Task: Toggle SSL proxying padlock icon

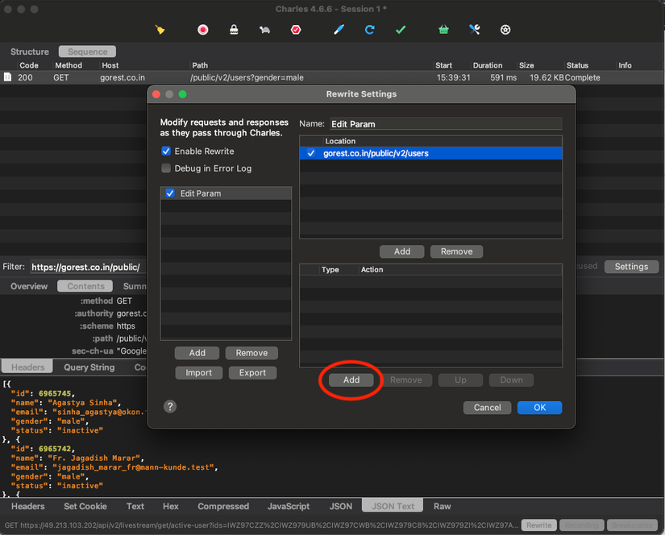Action: point(234,30)
